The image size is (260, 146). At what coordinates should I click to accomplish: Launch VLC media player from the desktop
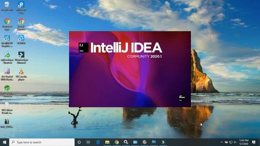tap(21, 74)
